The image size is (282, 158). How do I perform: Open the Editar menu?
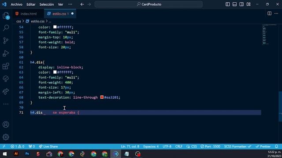point(31,4)
